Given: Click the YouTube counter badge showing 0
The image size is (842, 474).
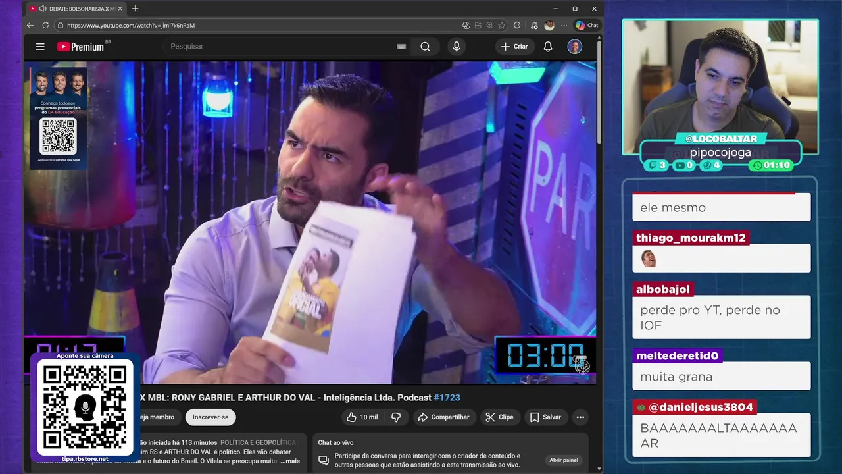Looking at the screenshot, I should [683, 165].
